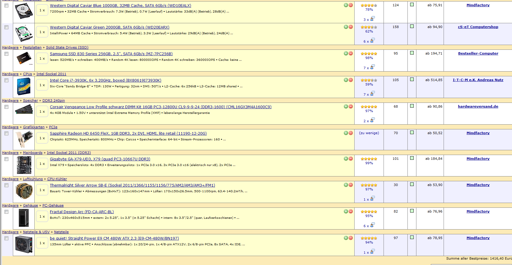Image resolution: width=512 pixels, height=265 pixels.
Task: Open the DDR3 240pin memory category
Action: click(x=53, y=100)
